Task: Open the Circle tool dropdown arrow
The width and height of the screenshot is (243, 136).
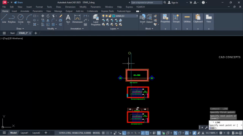Action: click(x=21, y=24)
